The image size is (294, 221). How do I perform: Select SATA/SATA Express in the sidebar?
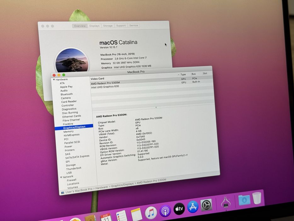coord(77,157)
